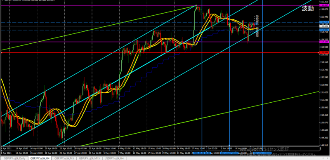Screen dimensions: 330x160
Task: Switch to the GBPJPY.oj5k,Daily chart tab
Action: pyautogui.click(x=14, y=158)
